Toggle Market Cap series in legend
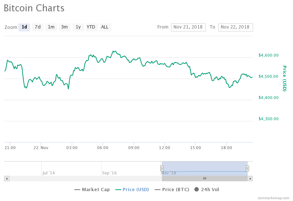This screenshot has width=293, height=201. (92, 190)
